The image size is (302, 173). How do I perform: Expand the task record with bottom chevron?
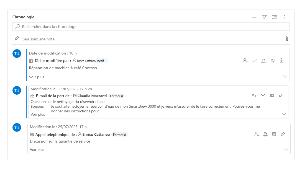(x=285, y=77)
